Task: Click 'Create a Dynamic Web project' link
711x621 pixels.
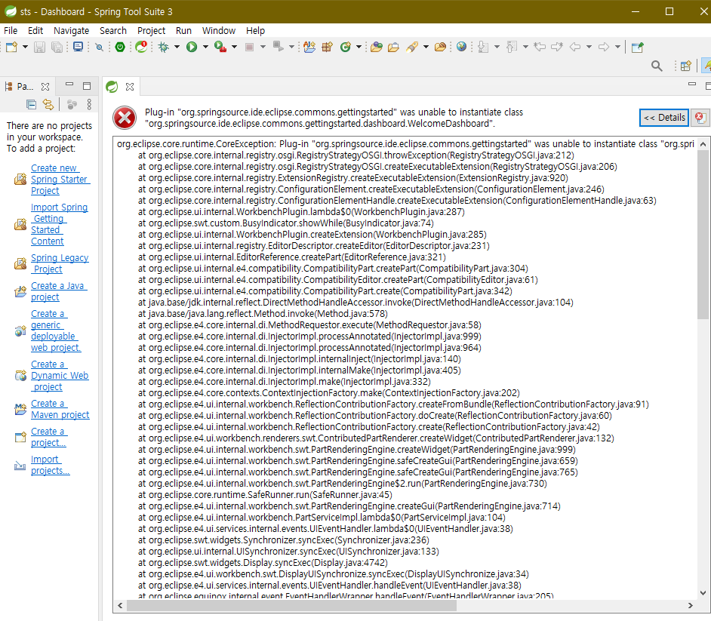Action: [x=60, y=375]
